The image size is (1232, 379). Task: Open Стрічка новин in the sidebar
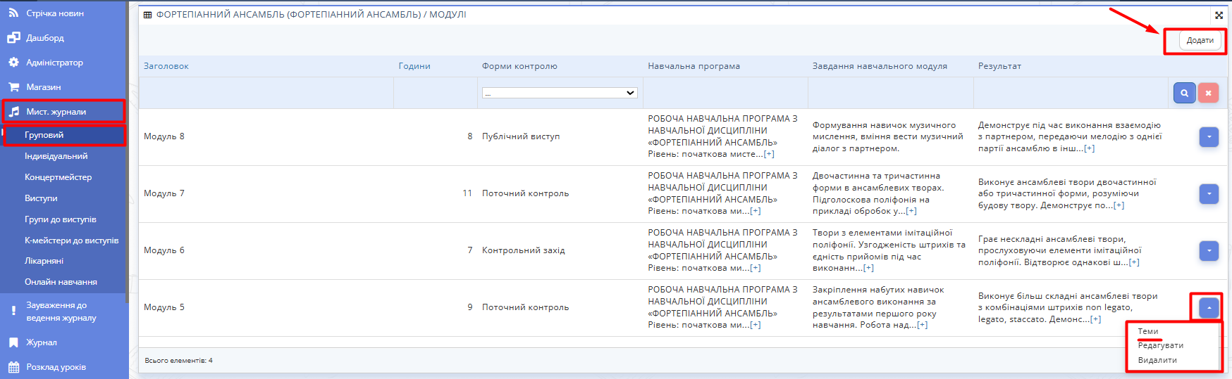(55, 13)
